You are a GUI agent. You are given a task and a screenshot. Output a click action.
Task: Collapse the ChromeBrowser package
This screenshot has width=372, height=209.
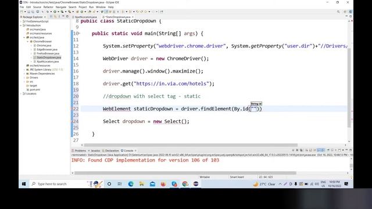(x=28, y=41)
